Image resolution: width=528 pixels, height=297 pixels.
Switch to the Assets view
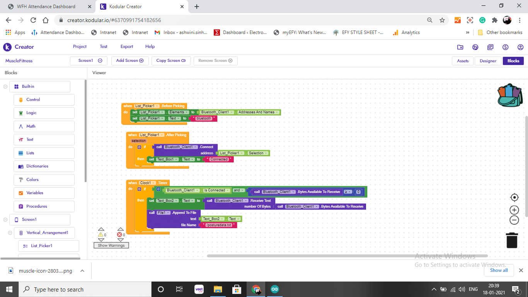coord(463,61)
